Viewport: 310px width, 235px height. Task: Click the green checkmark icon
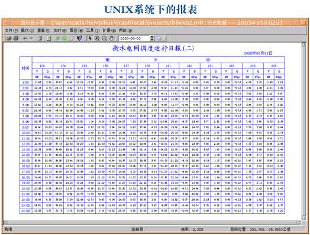[x=64, y=38]
